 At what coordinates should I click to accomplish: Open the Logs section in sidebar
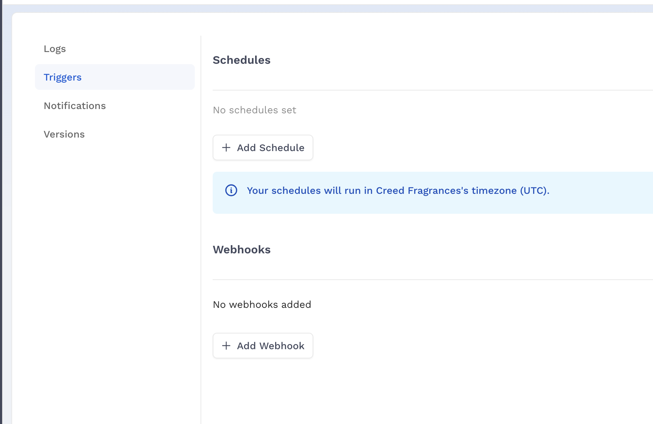pos(55,49)
